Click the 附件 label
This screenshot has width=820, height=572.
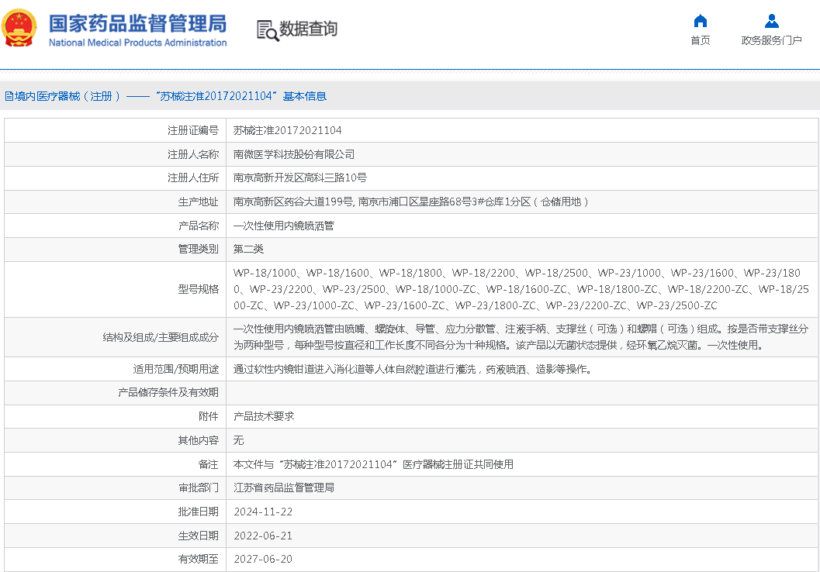[x=208, y=416]
